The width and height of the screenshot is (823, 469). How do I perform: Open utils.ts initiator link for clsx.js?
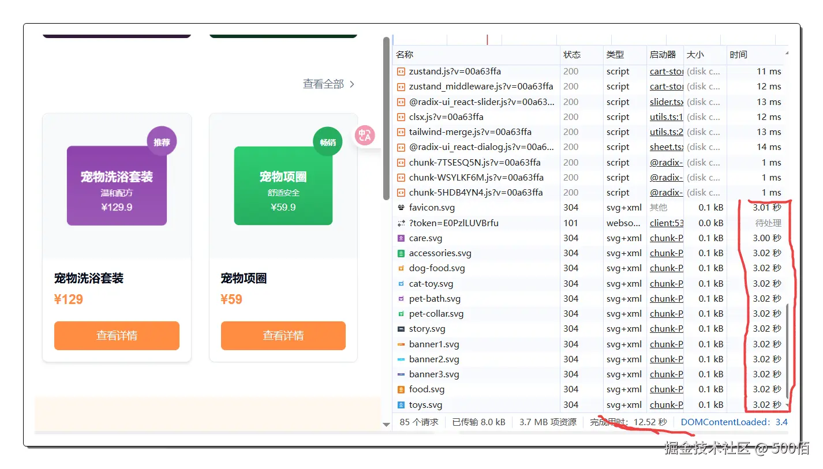[x=667, y=117]
